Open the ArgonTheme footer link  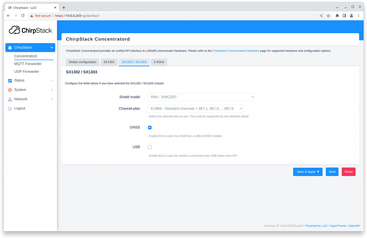click(x=338, y=226)
